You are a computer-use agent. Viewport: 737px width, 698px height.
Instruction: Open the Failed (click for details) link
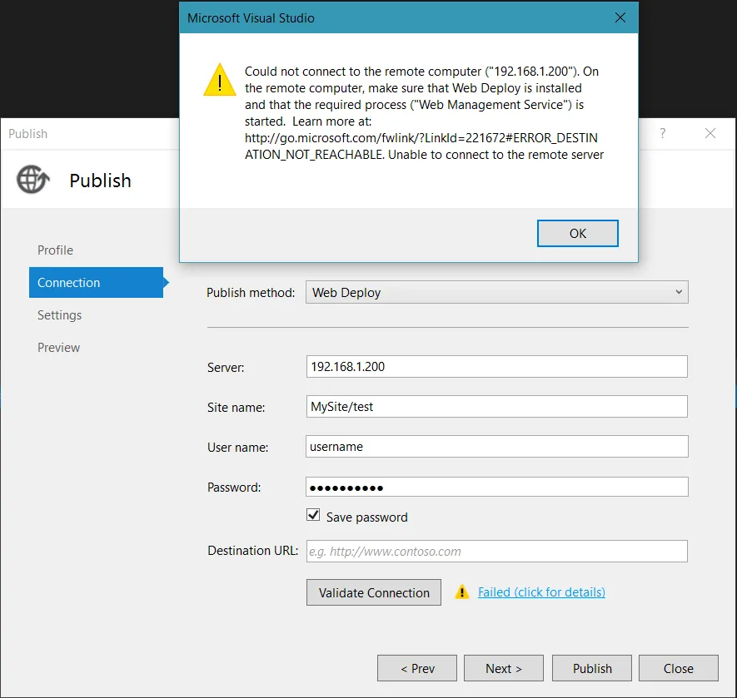pyautogui.click(x=541, y=592)
